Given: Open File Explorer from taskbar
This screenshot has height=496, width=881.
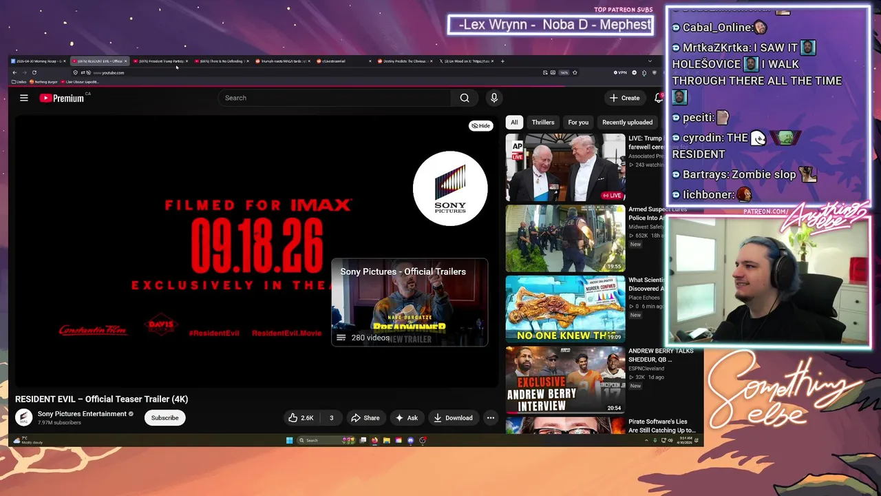Looking at the screenshot, I should pos(387,440).
